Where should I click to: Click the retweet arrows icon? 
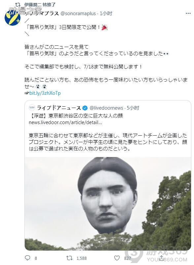70,258
